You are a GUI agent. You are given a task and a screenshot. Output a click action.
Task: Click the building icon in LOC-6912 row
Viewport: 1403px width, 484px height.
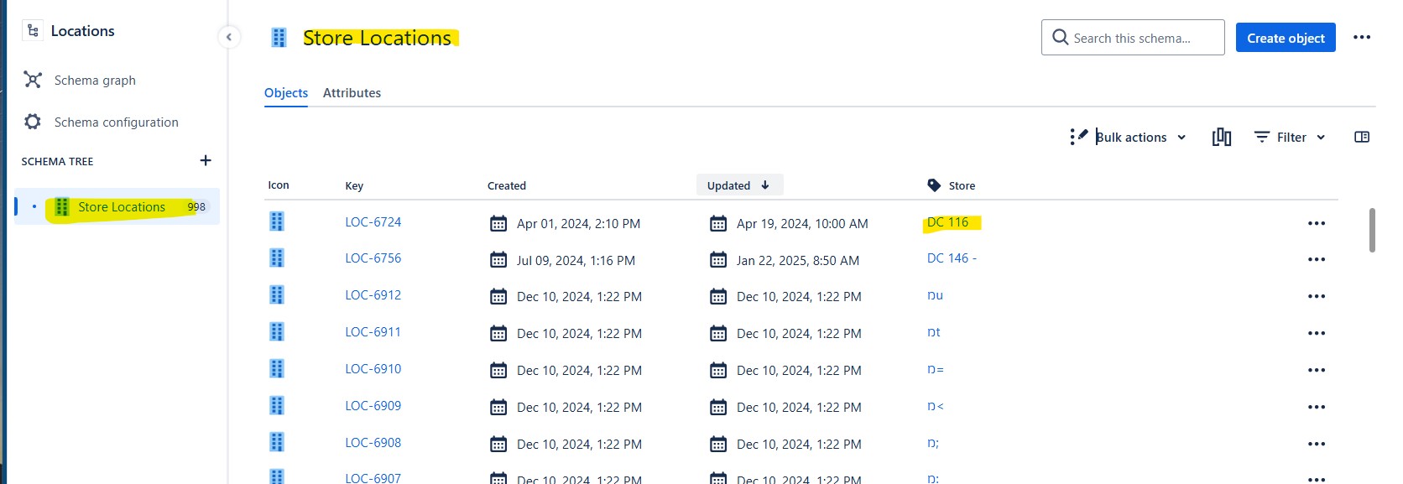(x=277, y=295)
